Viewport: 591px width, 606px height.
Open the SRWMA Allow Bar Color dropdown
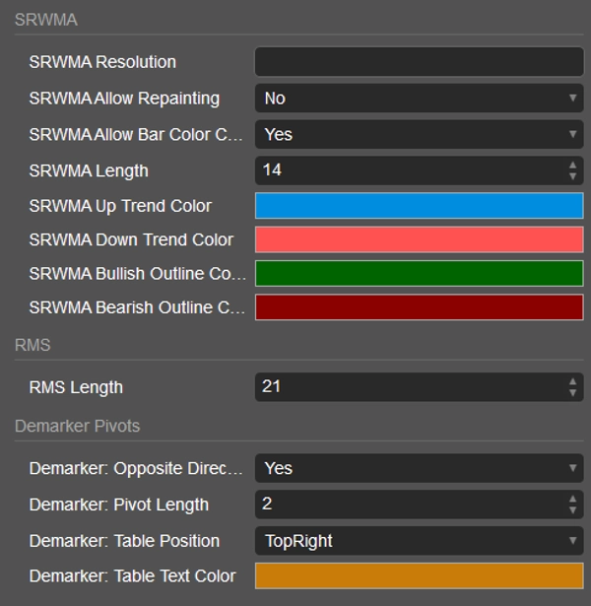click(x=419, y=134)
